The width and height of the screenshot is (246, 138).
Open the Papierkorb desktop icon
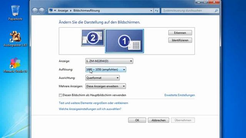(x=15, y=13)
